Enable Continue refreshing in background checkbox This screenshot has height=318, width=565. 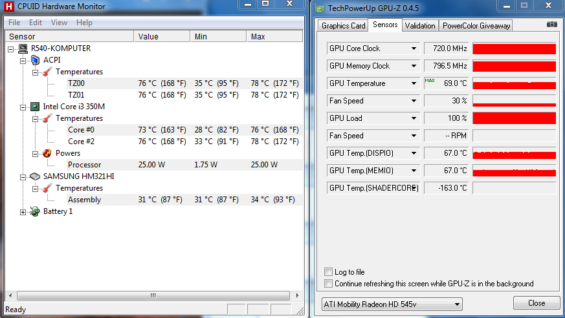(328, 284)
